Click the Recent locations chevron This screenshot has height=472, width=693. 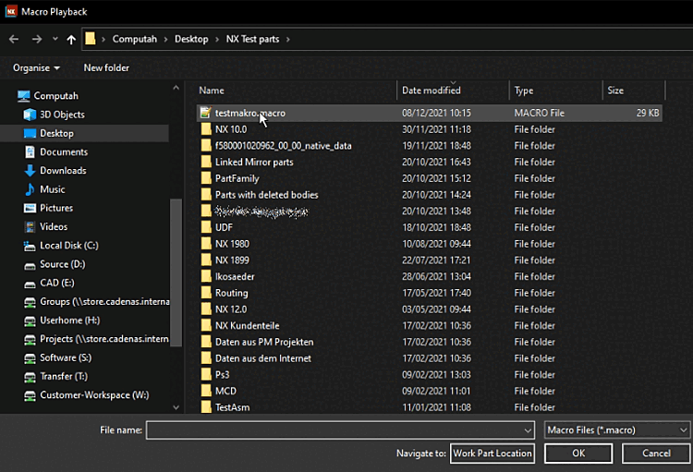click(x=55, y=40)
